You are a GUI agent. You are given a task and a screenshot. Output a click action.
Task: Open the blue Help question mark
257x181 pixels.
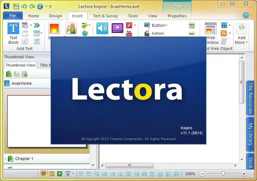(x=245, y=15)
